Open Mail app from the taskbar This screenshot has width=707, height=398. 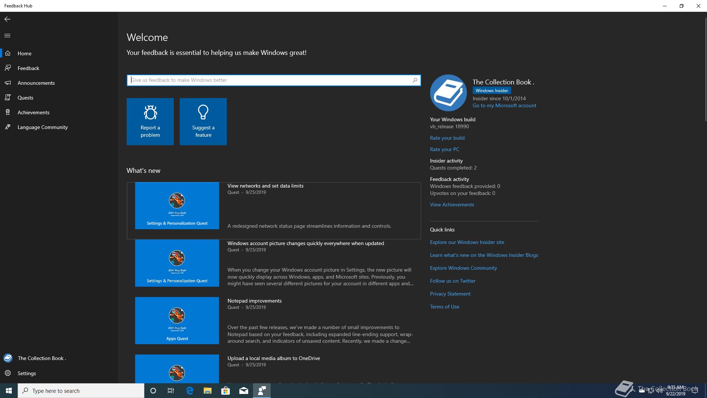pyautogui.click(x=244, y=391)
